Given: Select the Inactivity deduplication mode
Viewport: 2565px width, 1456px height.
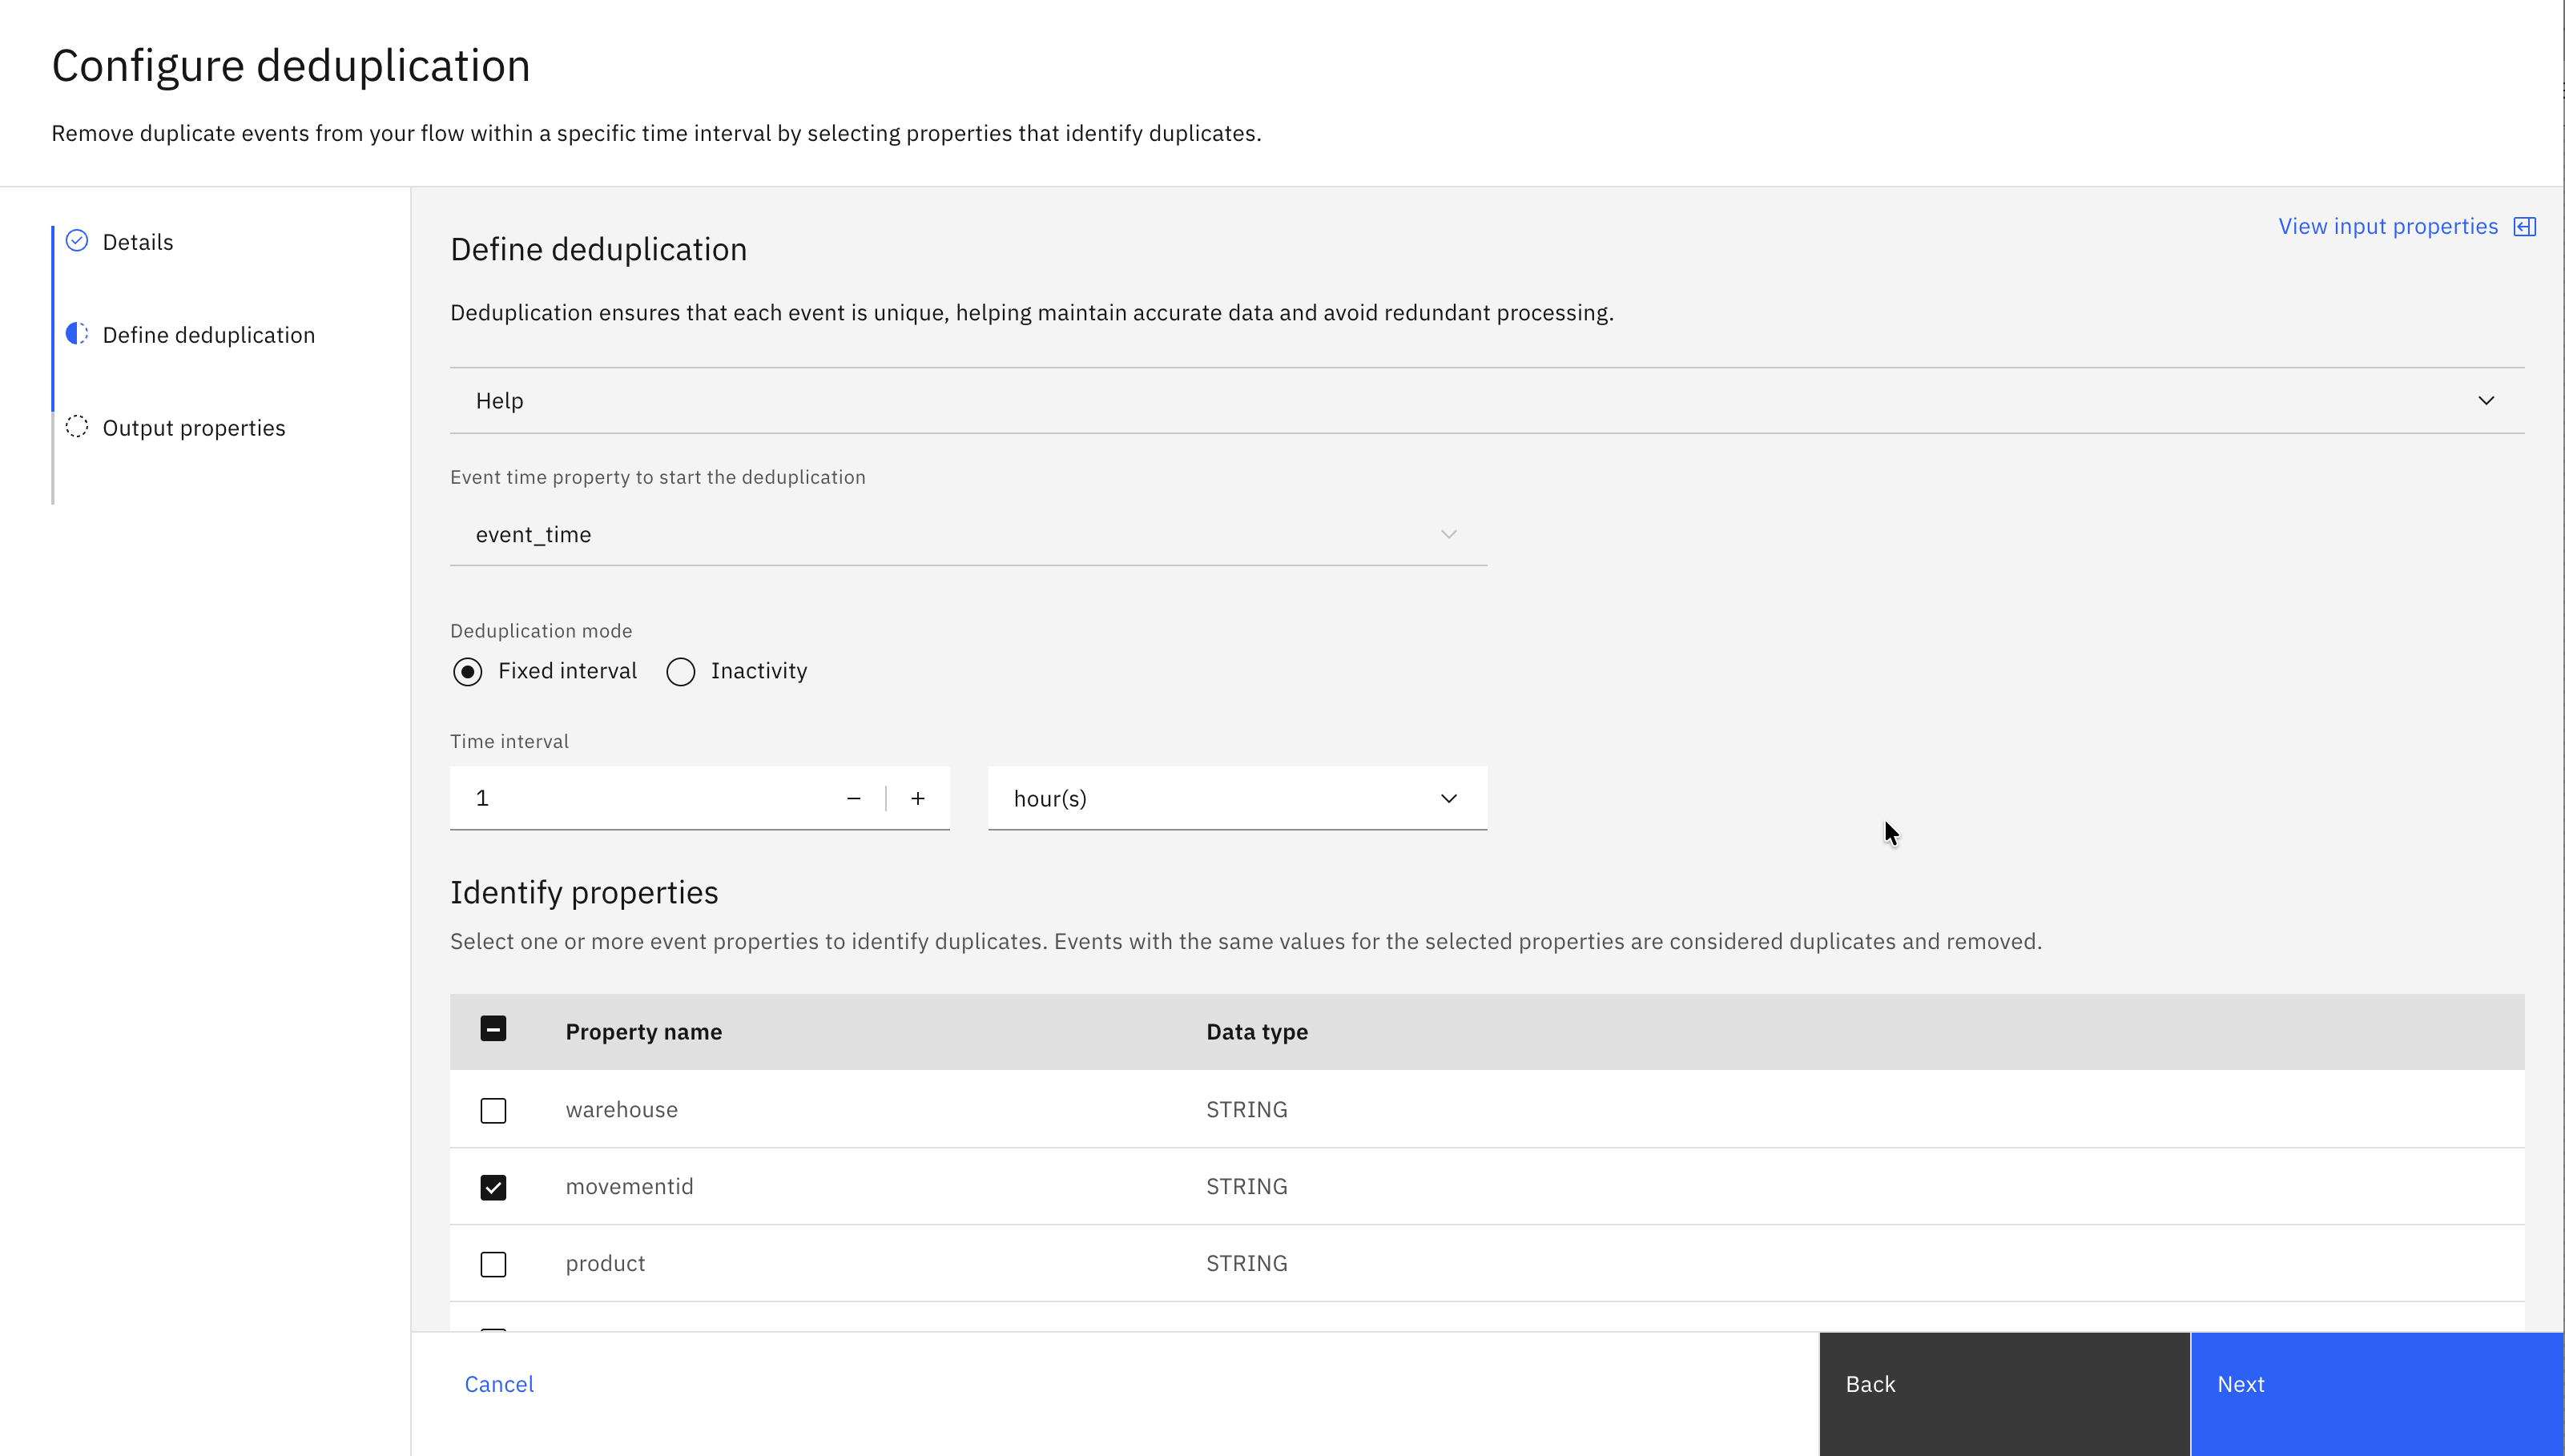Looking at the screenshot, I should click(x=681, y=671).
